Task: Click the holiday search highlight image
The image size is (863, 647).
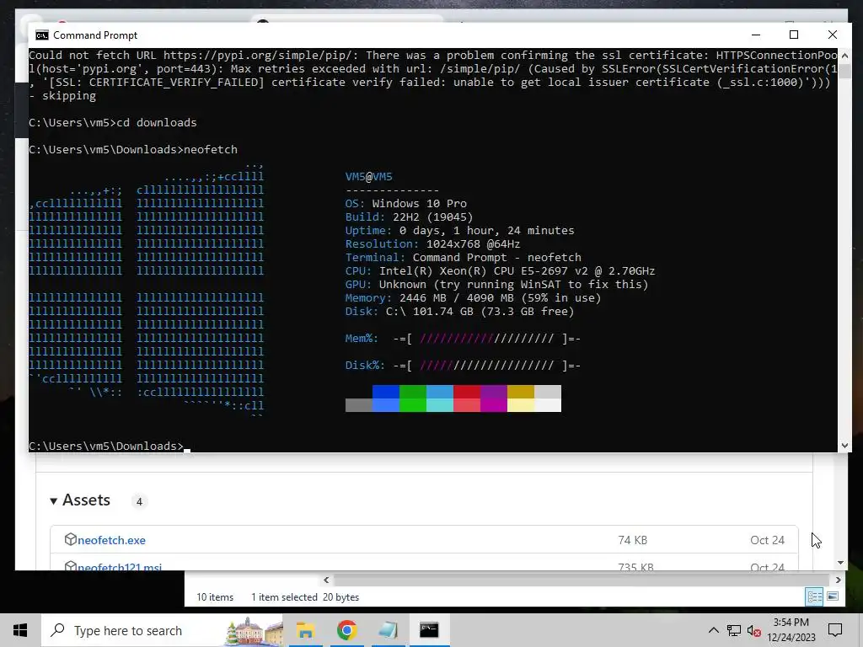Action: point(254,630)
